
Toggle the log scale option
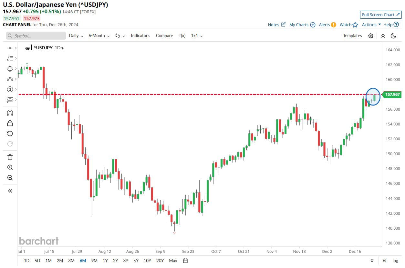tap(395, 261)
